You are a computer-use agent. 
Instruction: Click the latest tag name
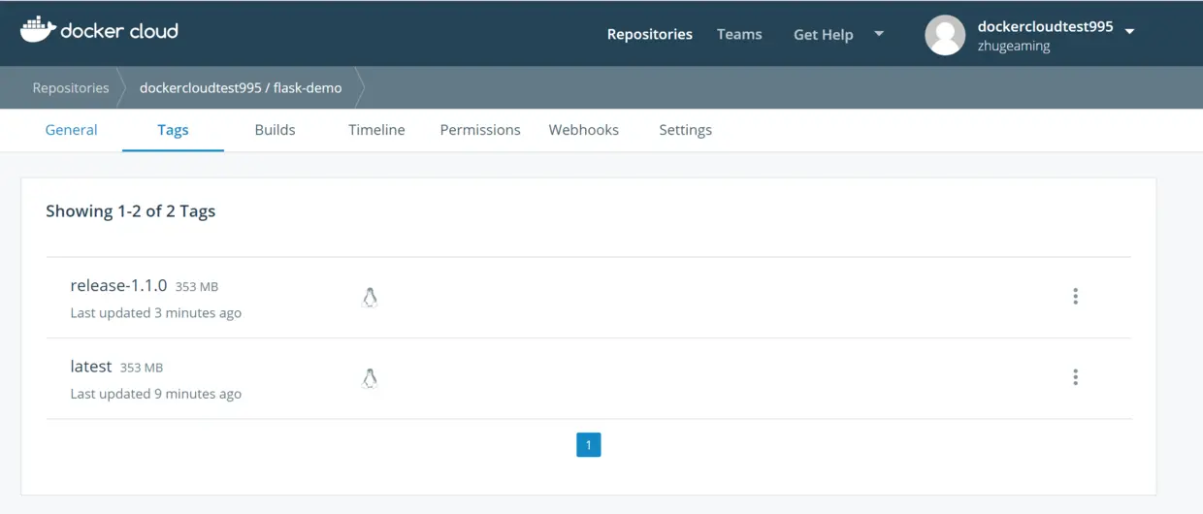tap(91, 367)
